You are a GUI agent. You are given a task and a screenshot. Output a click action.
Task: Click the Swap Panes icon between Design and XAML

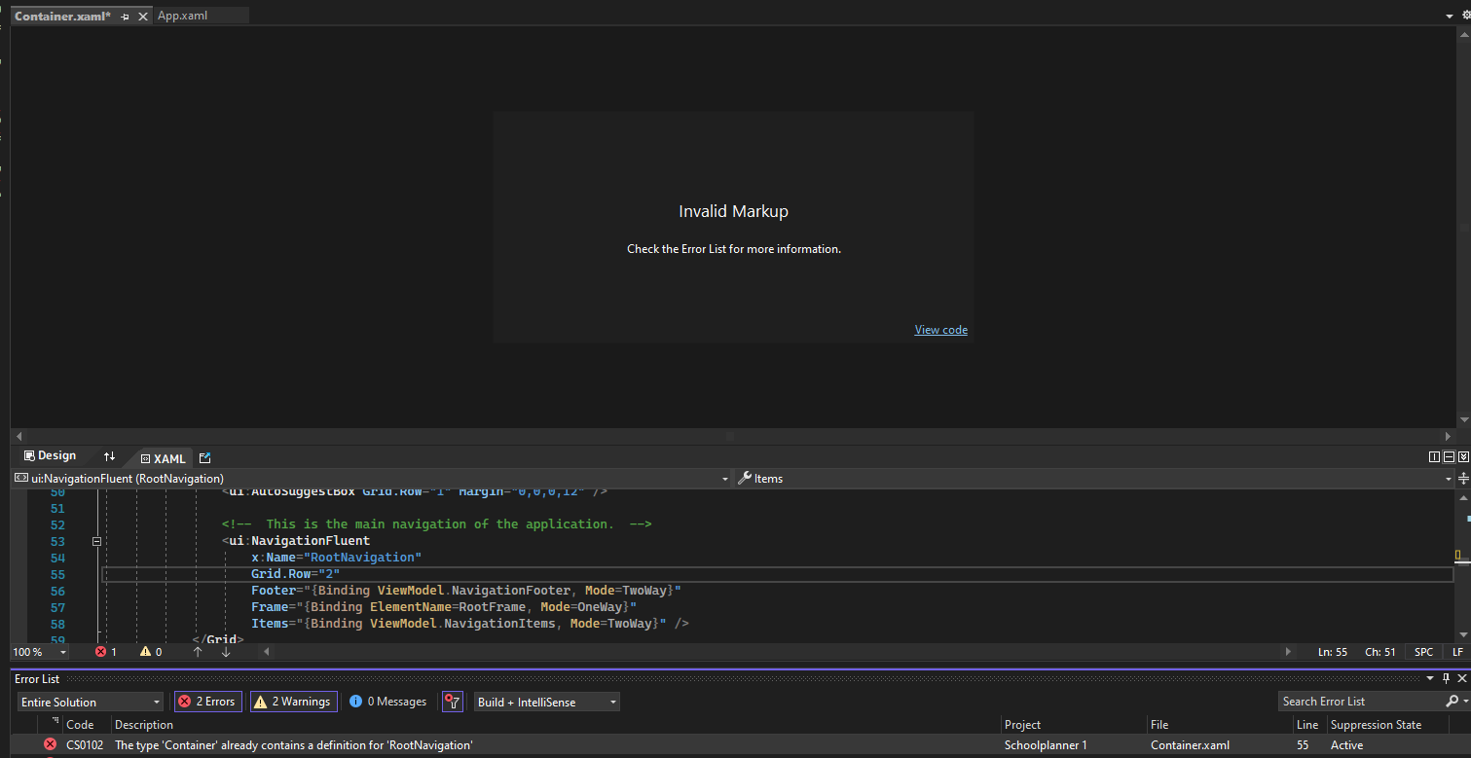coord(109,457)
